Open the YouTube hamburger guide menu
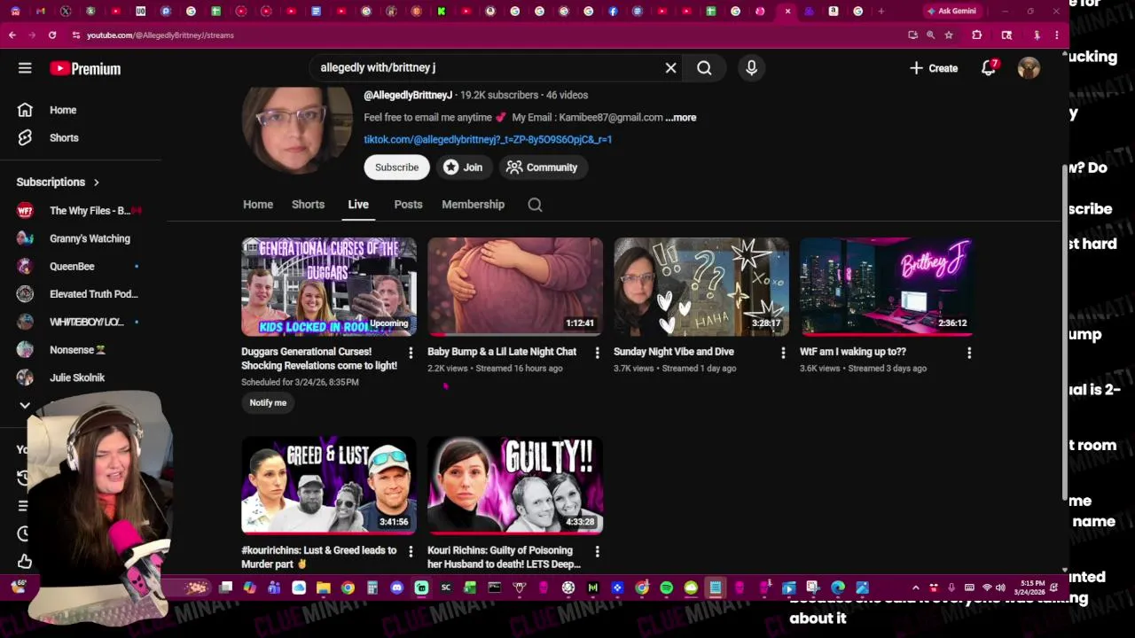This screenshot has height=638, width=1135. (x=25, y=68)
